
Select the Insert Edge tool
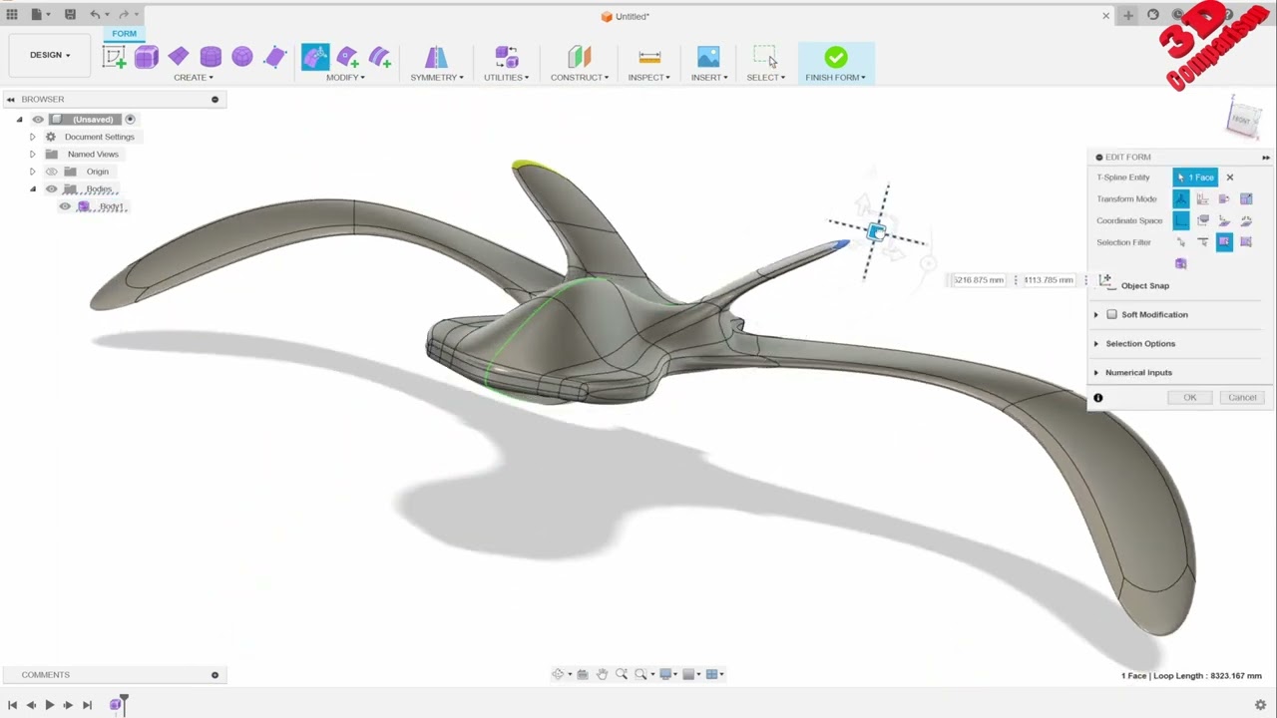click(347, 57)
